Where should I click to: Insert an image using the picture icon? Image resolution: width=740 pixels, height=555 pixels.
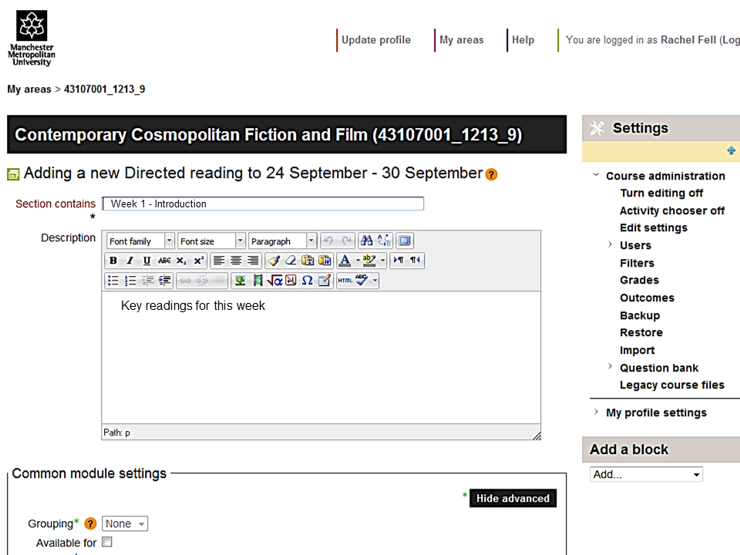click(240, 281)
